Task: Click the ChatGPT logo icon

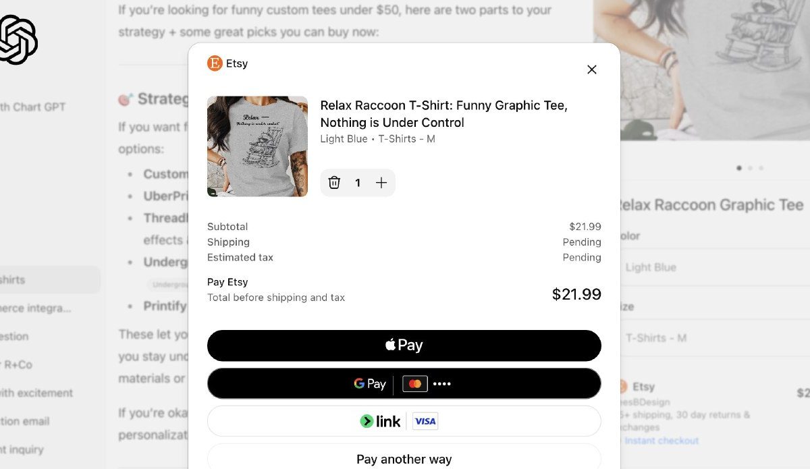Action: point(17,39)
